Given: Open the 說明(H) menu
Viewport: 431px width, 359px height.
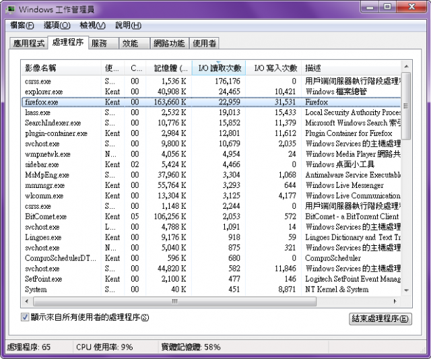Looking at the screenshot, I should [128, 26].
